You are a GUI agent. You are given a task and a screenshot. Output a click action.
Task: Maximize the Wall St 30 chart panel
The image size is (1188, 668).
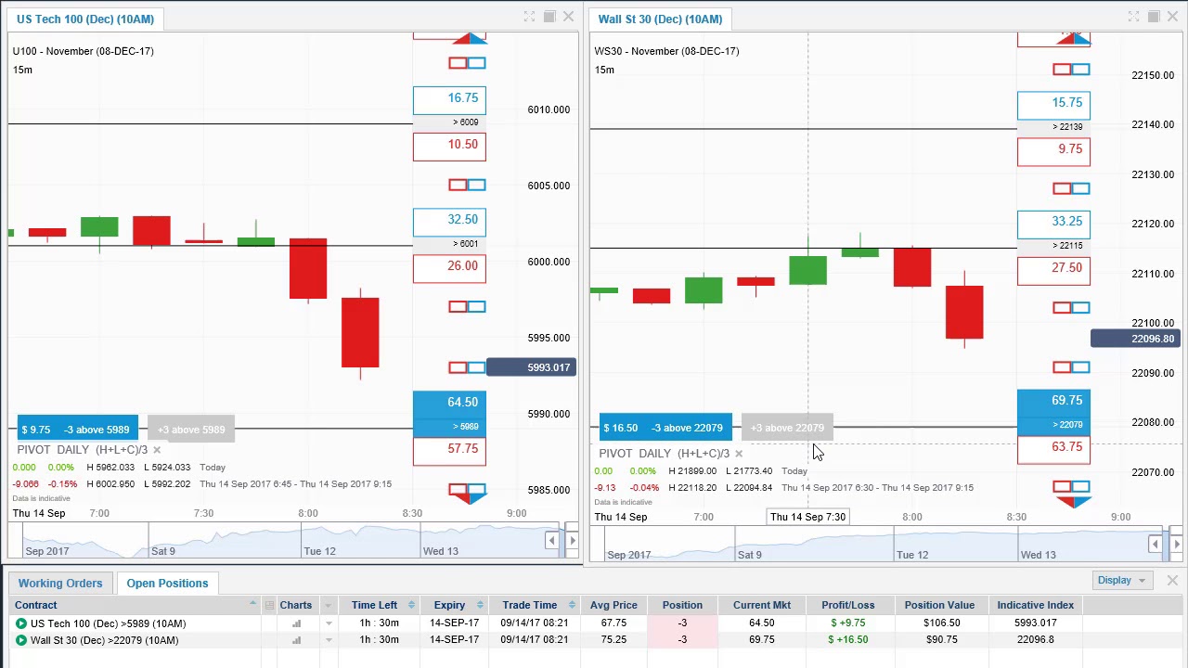(1154, 17)
